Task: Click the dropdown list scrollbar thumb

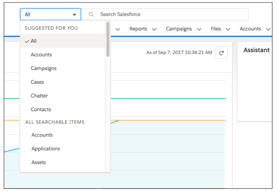Action: point(108,39)
